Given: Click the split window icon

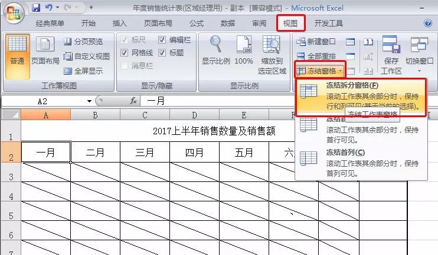Looking at the screenshot, I should point(350,42).
